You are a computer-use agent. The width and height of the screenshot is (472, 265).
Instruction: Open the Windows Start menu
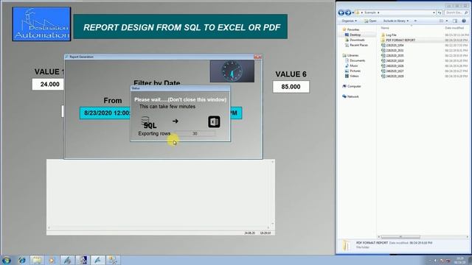point(7,260)
